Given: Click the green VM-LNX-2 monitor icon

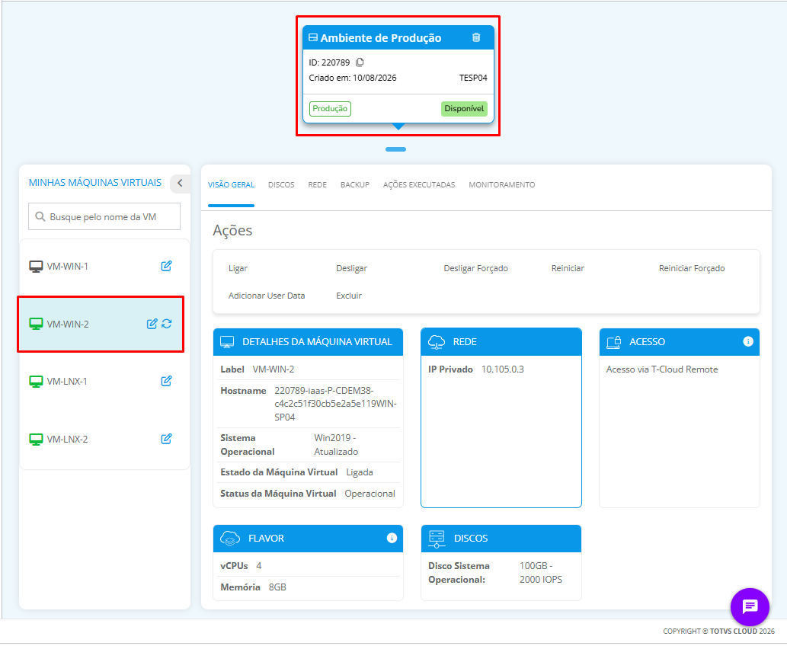Looking at the screenshot, I should click(36, 440).
